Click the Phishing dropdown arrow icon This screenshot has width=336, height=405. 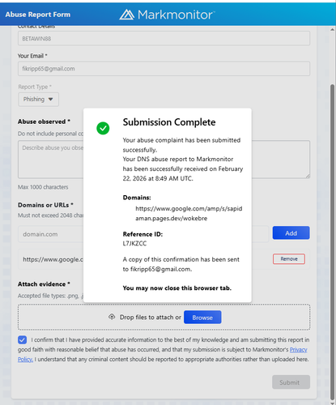point(50,99)
